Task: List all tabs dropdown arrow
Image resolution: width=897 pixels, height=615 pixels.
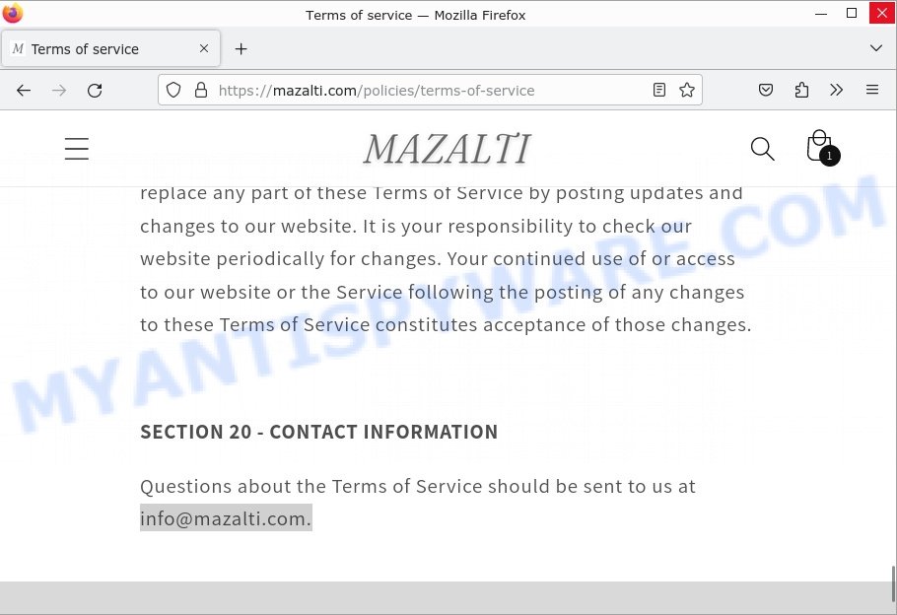Action: click(x=876, y=48)
